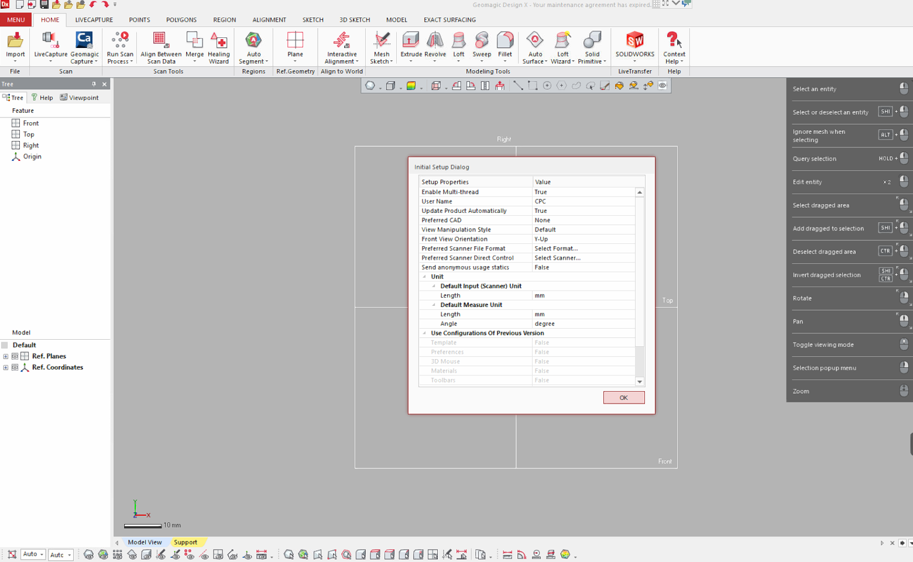The height and width of the screenshot is (562, 913).
Task: Launch the Healing Wizard tool
Action: (218, 47)
